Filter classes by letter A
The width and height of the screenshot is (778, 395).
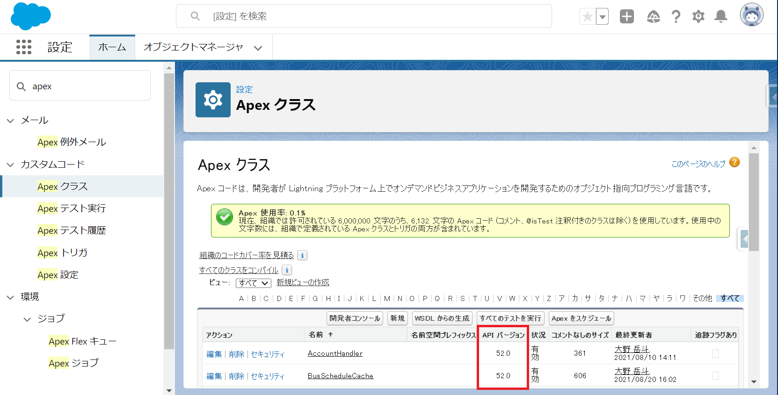coord(241,299)
